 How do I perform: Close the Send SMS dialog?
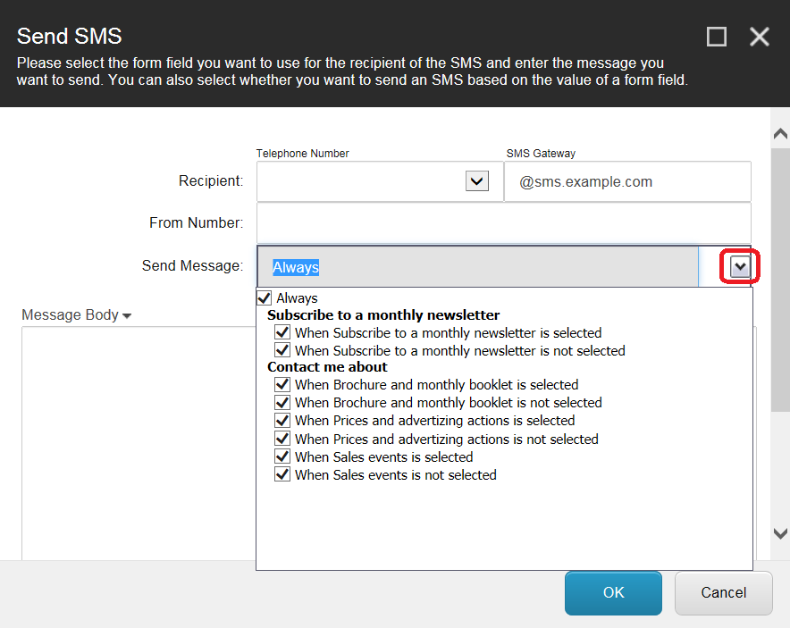[x=759, y=37]
